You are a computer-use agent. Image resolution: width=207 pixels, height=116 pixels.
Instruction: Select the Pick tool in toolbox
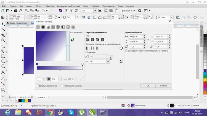[3, 24]
